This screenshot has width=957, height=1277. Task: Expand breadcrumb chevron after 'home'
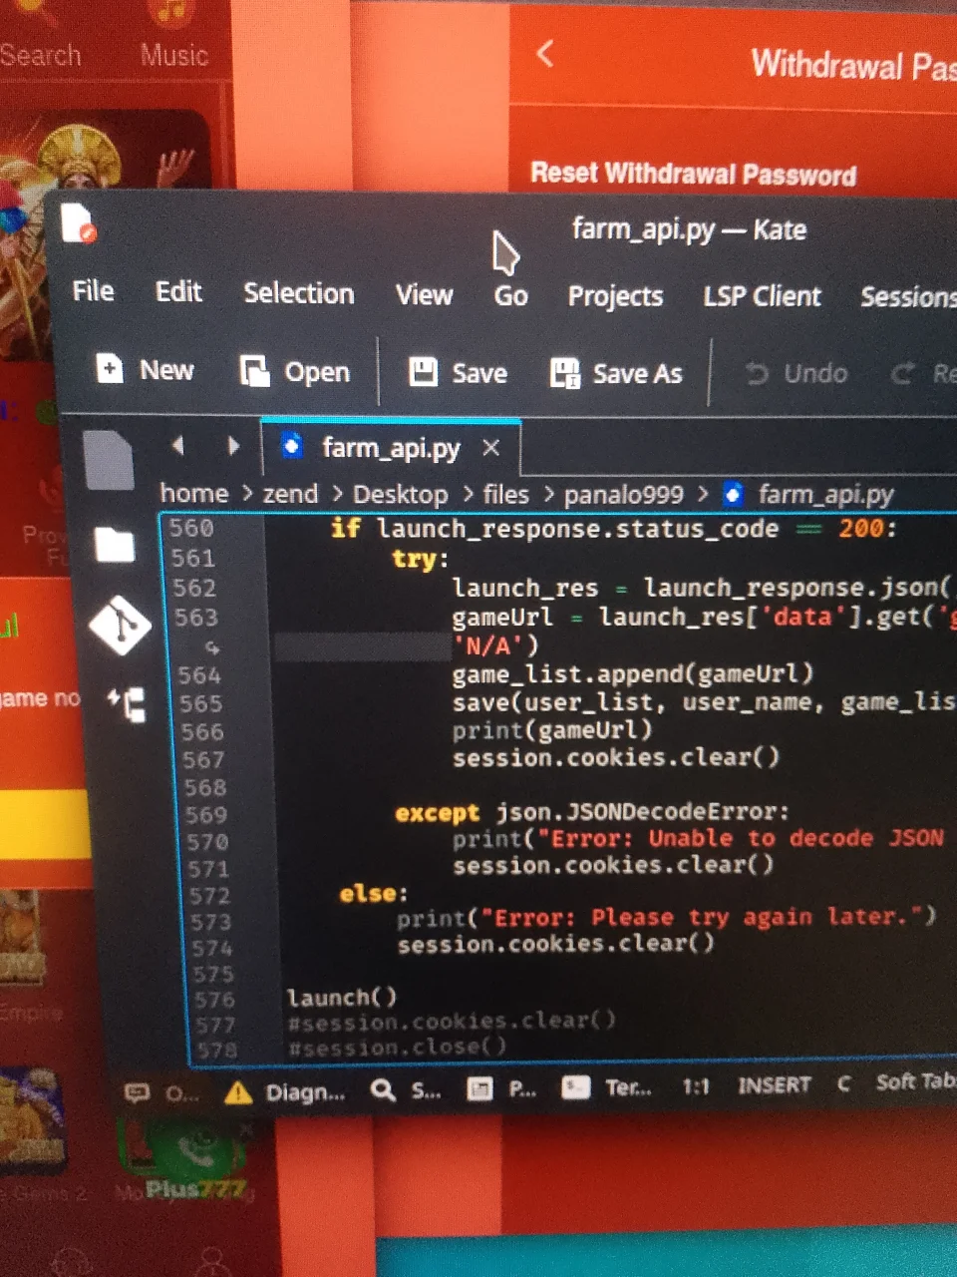[x=246, y=494]
